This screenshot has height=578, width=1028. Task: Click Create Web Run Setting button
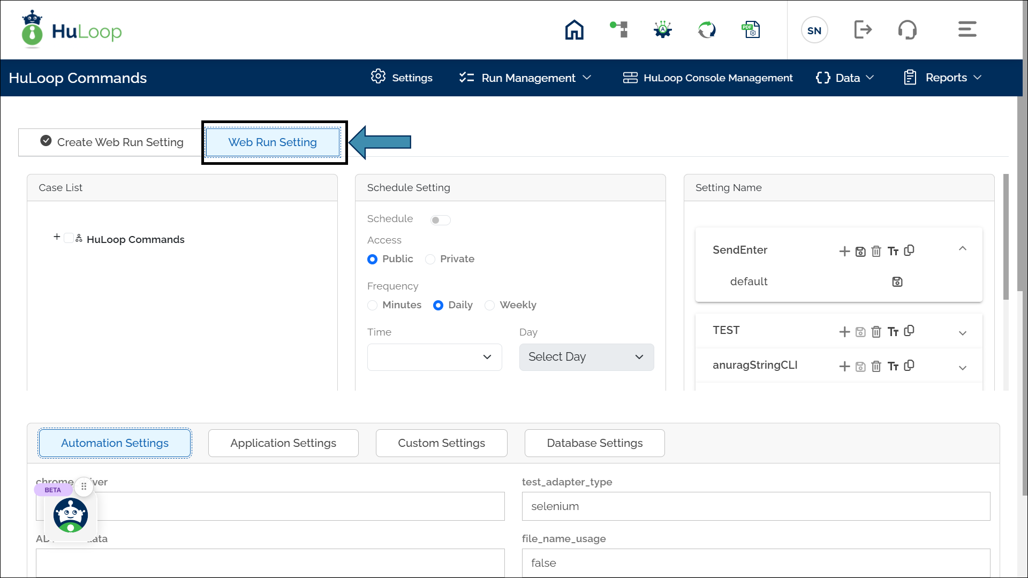click(111, 142)
